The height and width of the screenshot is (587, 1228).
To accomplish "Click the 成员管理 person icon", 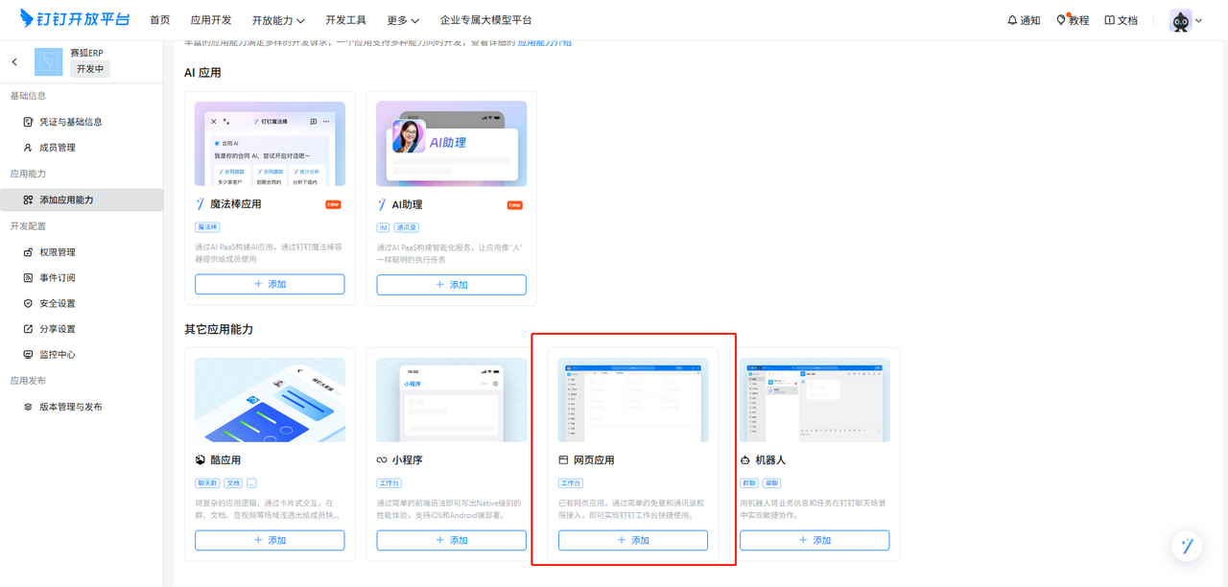I will click(28, 148).
